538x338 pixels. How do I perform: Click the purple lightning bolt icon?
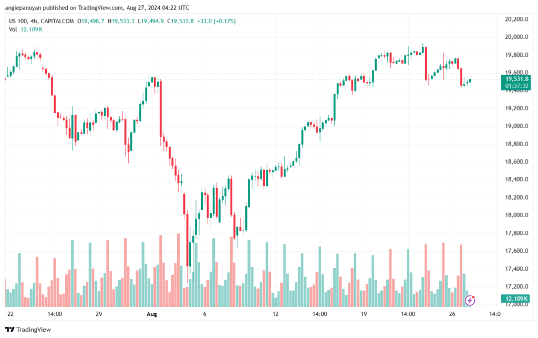coord(469,301)
